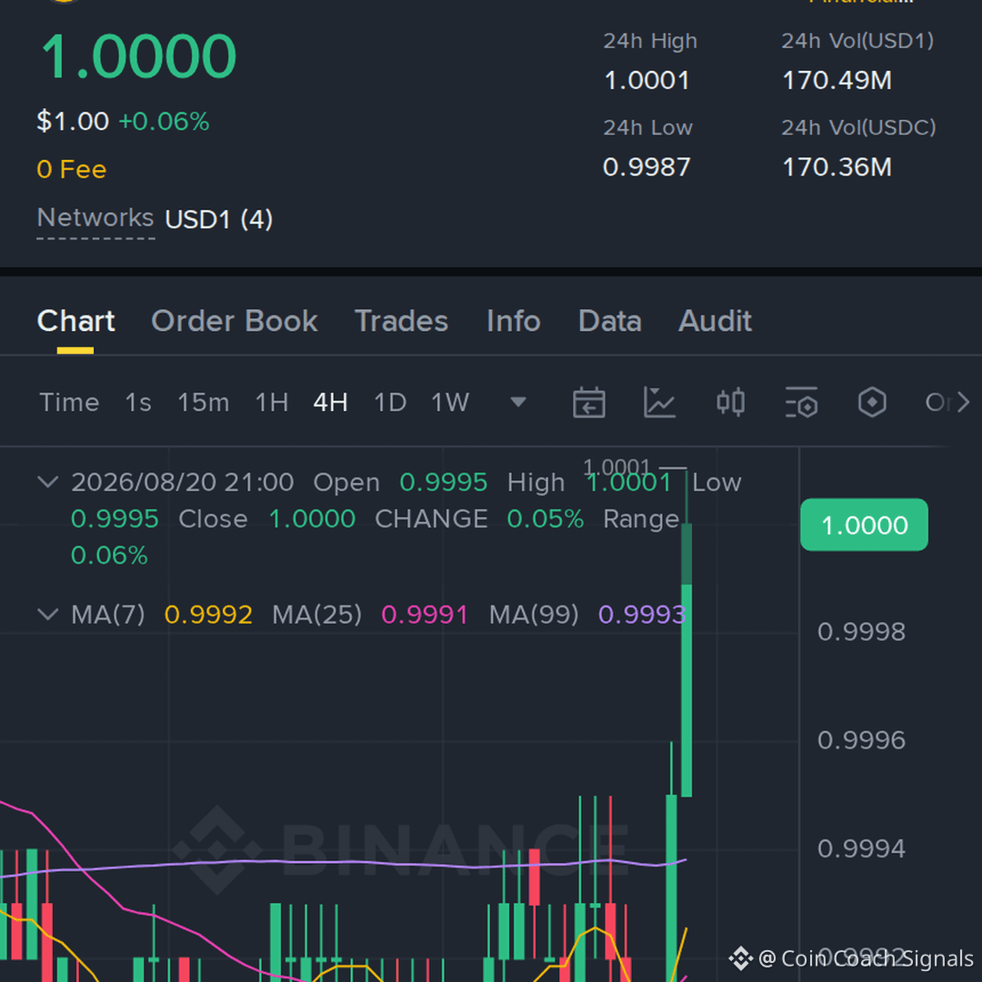Screen dimensions: 982x982
Task: Open the more time intervals dropdown arrow
Action: (518, 402)
